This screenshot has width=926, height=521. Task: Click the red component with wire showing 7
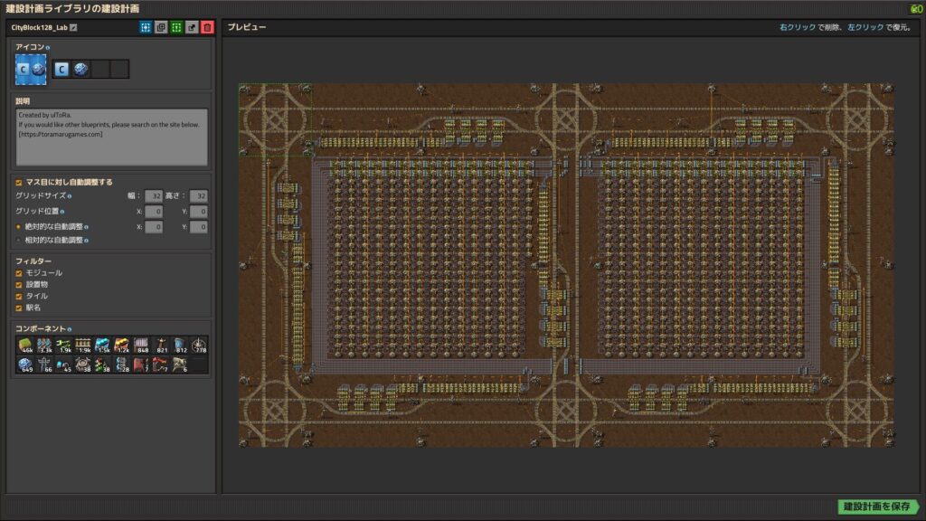point(161,365)
